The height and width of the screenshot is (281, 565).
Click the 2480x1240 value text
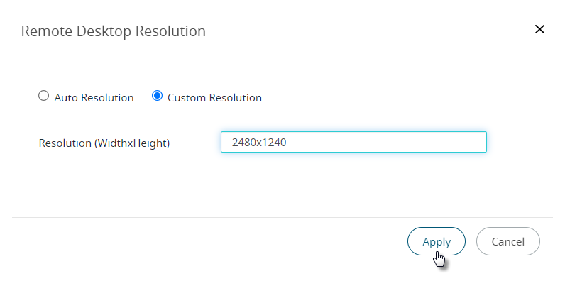click(x=259, y=143)
